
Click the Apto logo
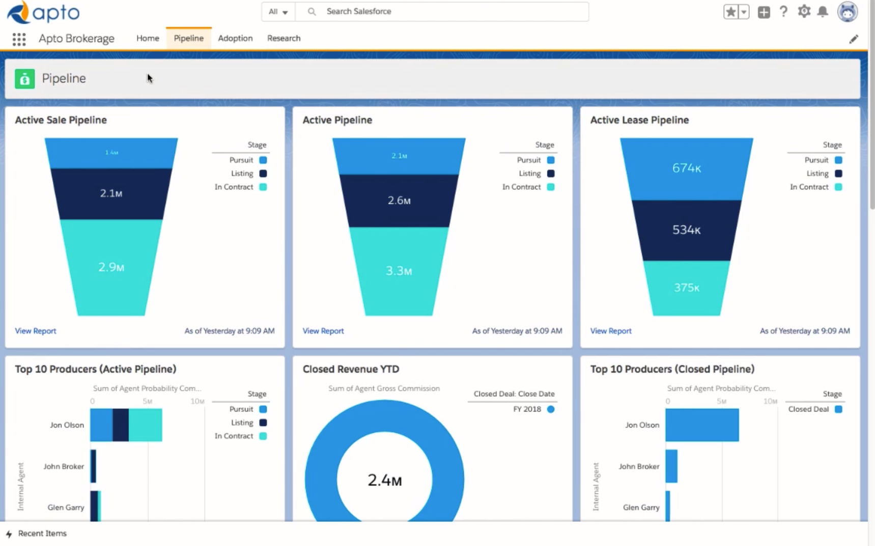tap(43, 12)
